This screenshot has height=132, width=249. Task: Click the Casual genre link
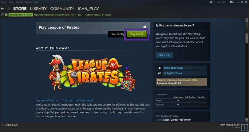tap(174, 120)
